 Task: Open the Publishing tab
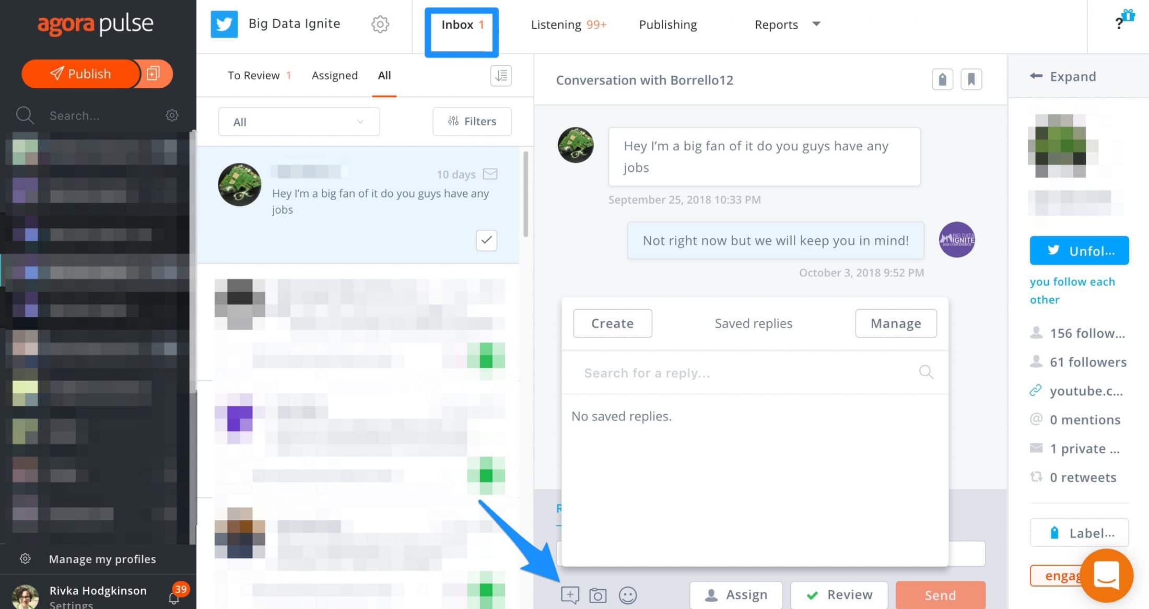(x=667, y=25)
